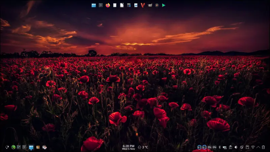The height and width of the screenshot is (152, 270).
Task: Switch to the active file manager window task
Action: point(31,147)
